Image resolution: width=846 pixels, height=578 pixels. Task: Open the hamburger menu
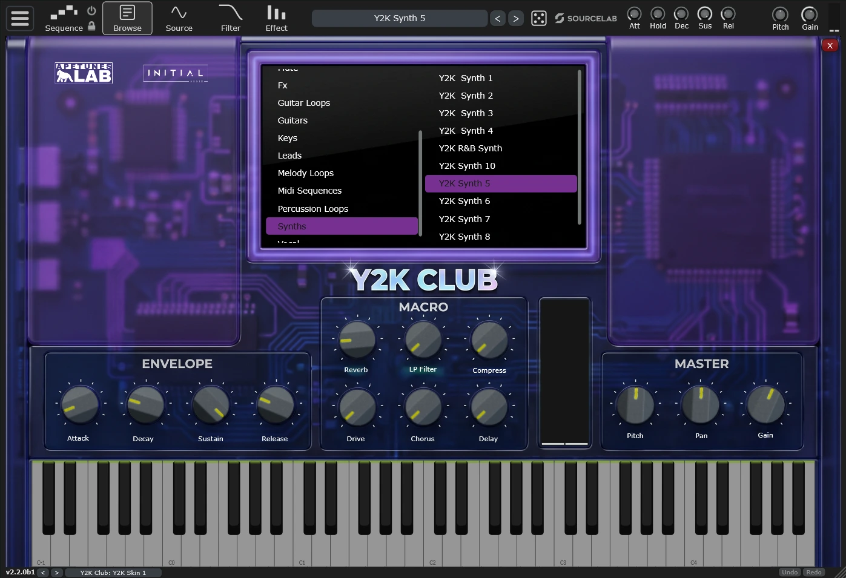pyautogui.click(x=19, y=18)
